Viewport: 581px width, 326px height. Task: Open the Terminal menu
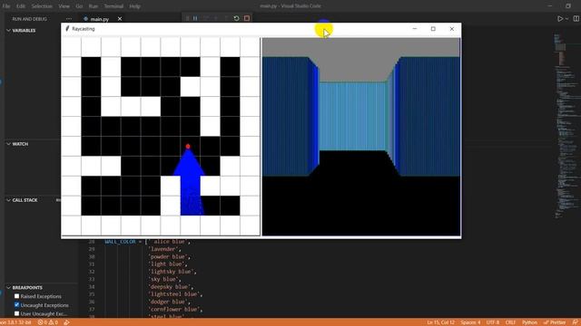pyautogui.click(x=113, y=6)
